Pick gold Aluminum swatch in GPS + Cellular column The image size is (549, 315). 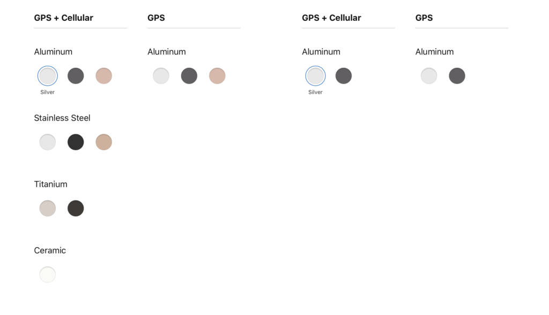103,76
